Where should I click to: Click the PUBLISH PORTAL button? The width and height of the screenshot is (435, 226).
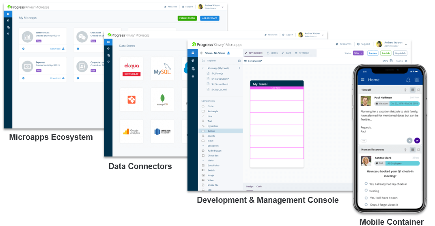click(x=187, y=18)
